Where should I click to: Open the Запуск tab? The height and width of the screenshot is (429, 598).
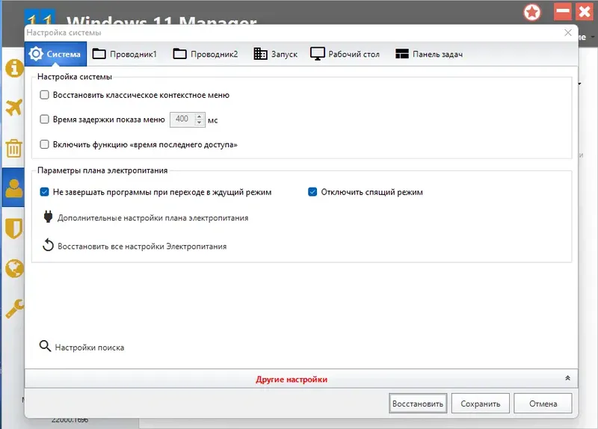(x=275, y=54)
